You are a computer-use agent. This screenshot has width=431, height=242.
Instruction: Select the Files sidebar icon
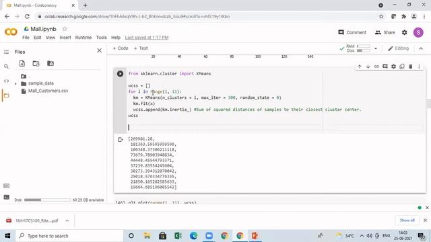(6, 95)
